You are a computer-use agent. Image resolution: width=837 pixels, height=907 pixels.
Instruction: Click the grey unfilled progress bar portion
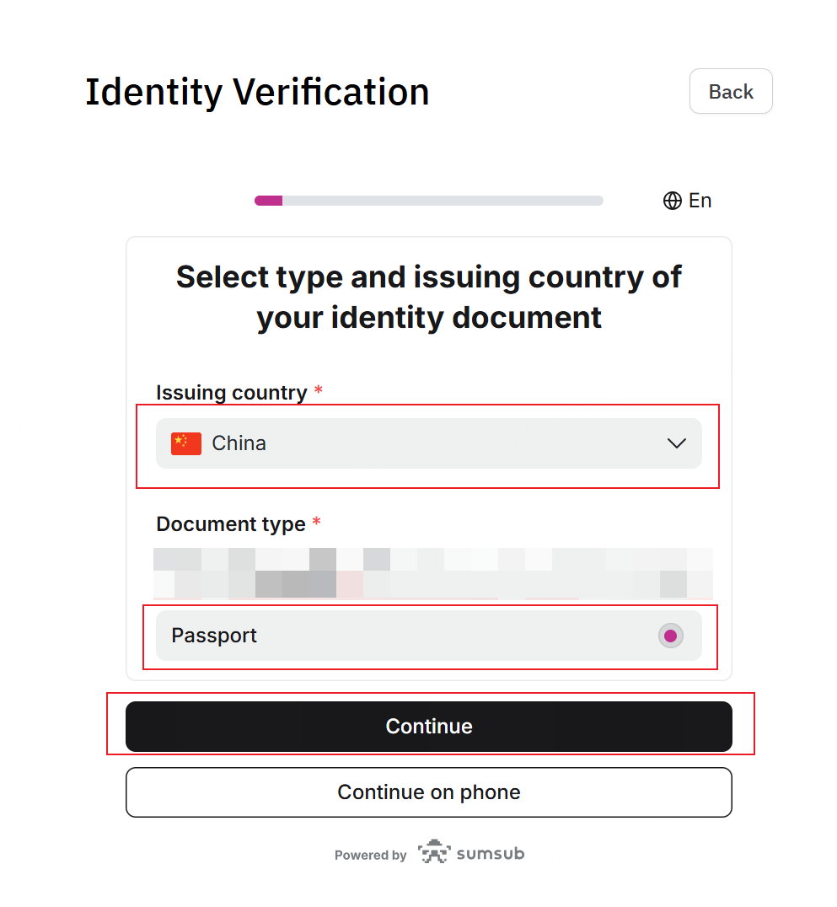443,201
